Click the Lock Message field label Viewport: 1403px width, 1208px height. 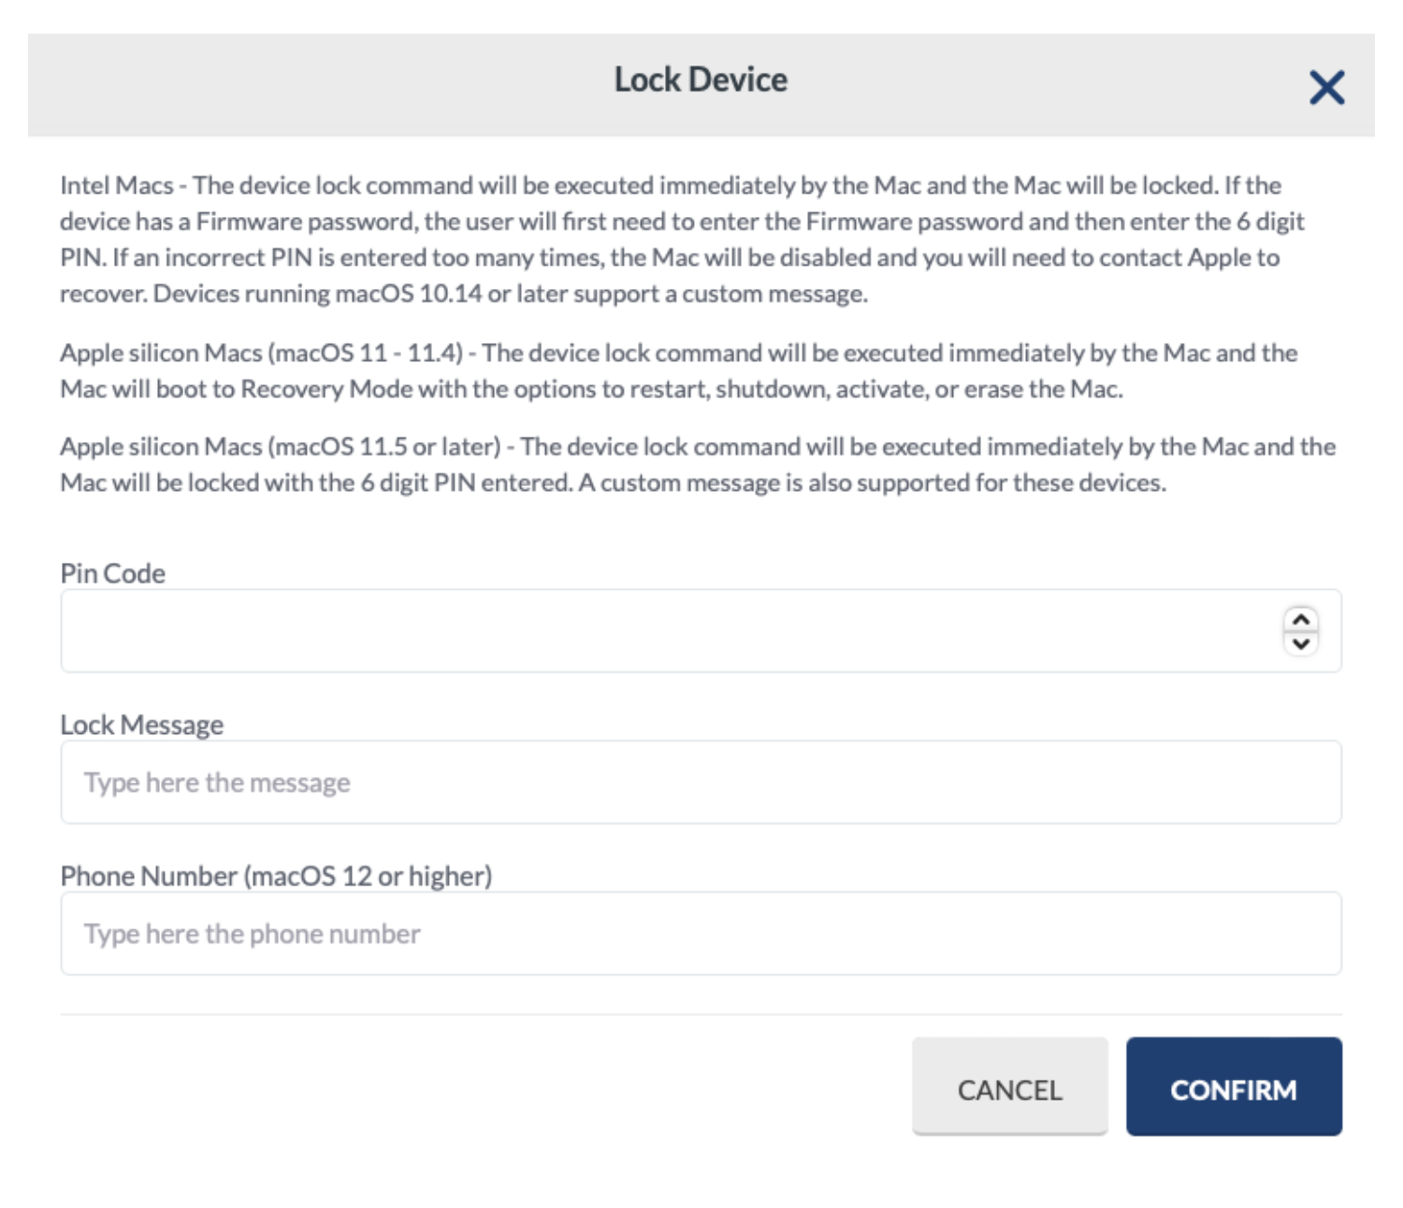click(141, 725)
